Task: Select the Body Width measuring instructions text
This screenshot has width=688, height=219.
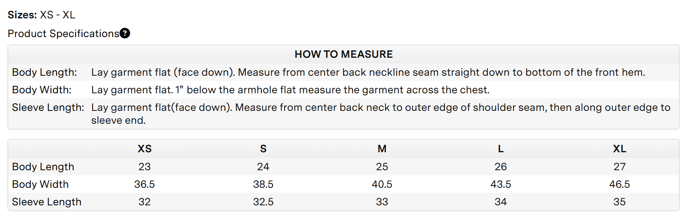Action: [290, 90]
